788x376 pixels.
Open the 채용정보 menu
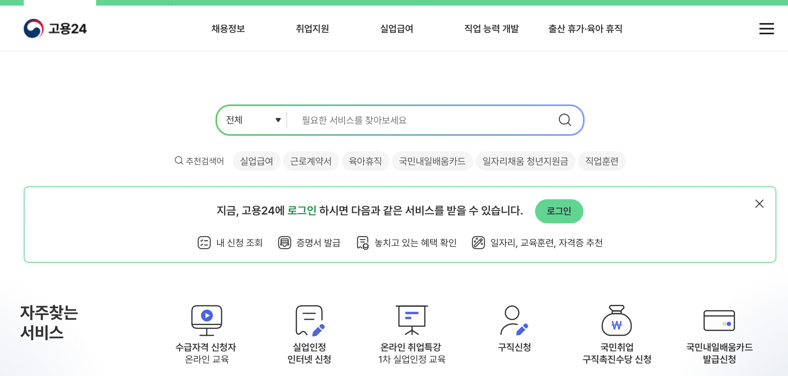[228, 29]
